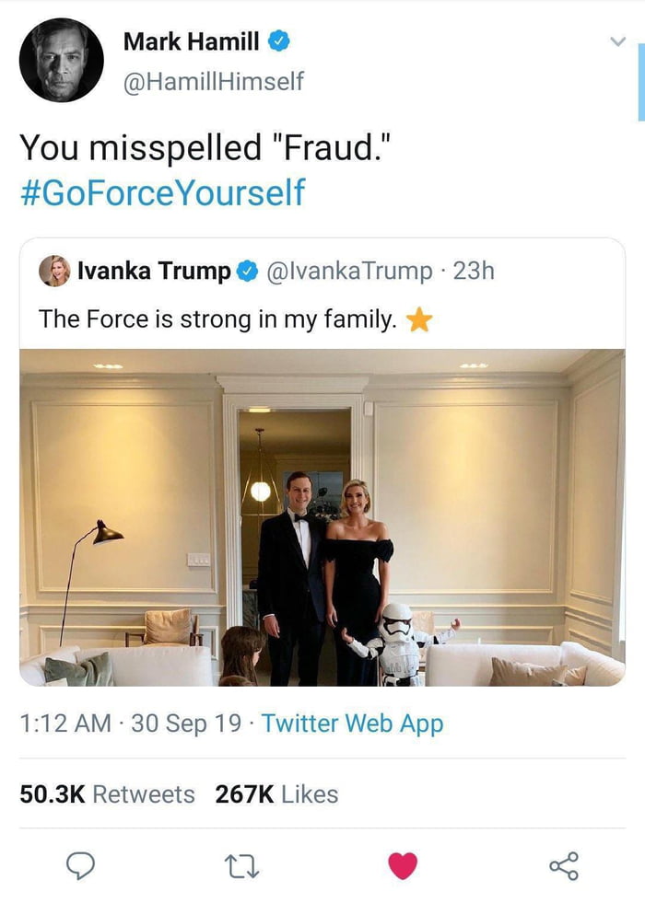645x903 pixels.
Task: Open the Mark Hamill display name
Action: pyautogui.click(x=191, y=41)
